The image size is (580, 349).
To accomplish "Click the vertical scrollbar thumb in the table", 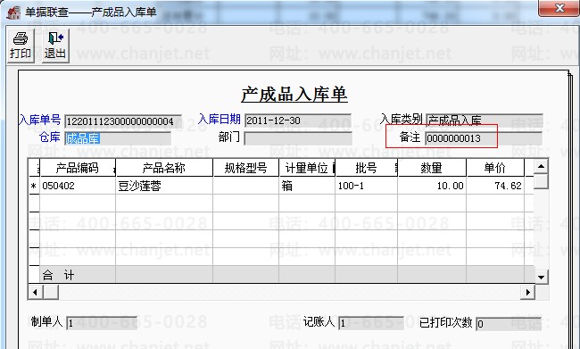I will (541, 181).
